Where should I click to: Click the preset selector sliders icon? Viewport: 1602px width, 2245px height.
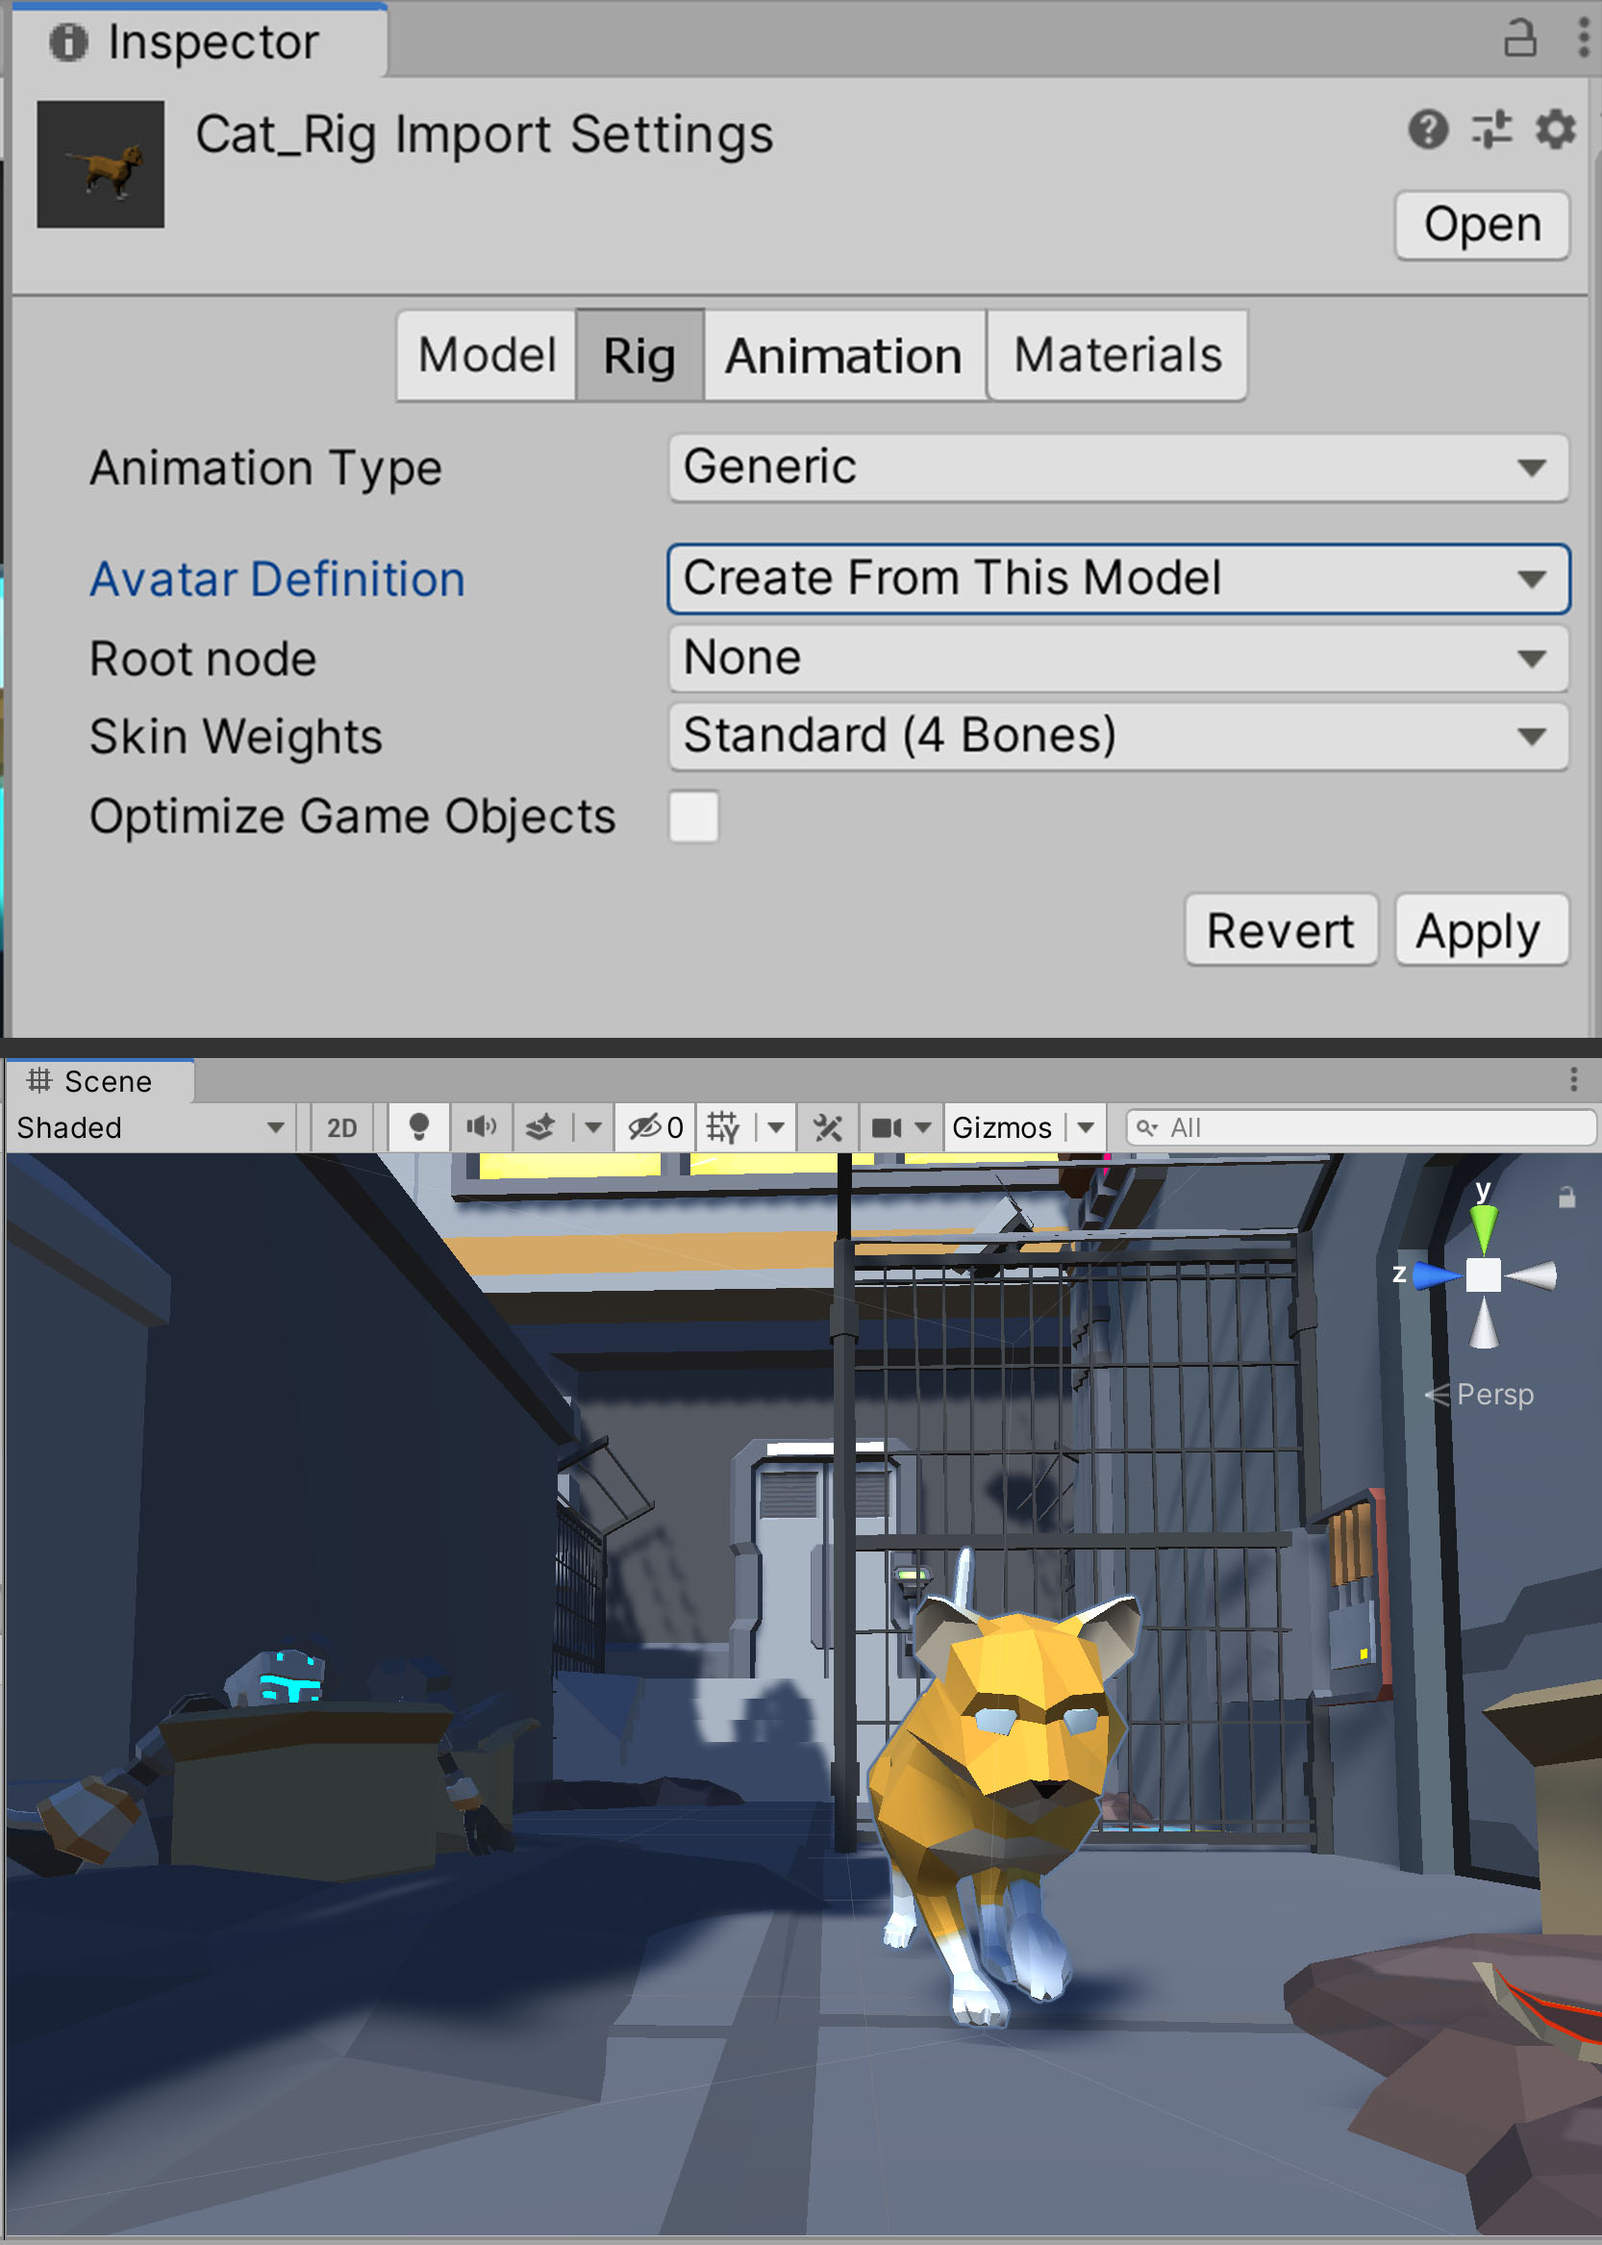coord(1490,129)
